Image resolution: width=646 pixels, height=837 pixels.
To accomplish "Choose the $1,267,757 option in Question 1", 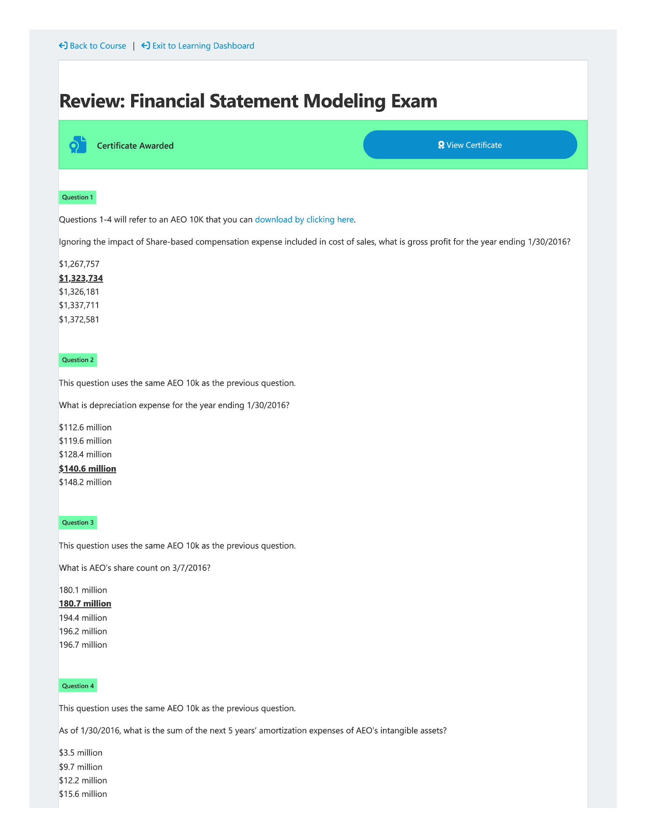I will click(79, 264).
